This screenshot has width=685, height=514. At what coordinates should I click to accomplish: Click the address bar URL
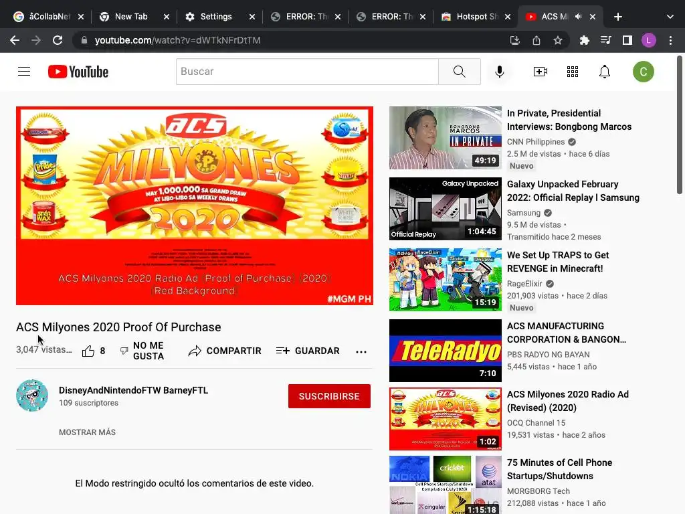(177, 40)
